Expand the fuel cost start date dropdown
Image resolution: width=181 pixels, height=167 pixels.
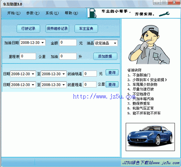(33, 74)
